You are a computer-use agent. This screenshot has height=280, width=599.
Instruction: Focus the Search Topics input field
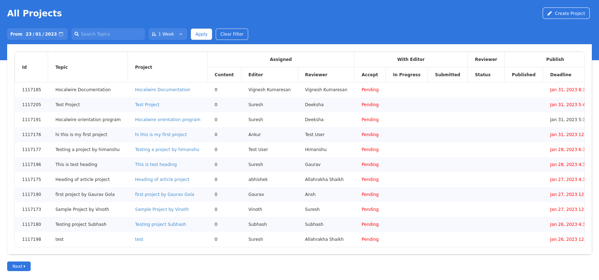click(x=111, y=34)
